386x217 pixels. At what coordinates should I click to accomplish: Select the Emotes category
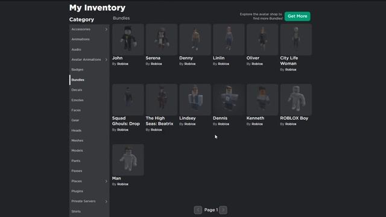tap(89, 100)
